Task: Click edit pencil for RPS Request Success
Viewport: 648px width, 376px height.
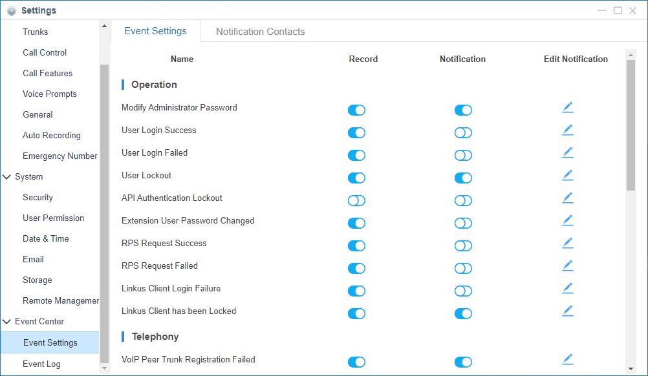Action: tap(567, 244)
